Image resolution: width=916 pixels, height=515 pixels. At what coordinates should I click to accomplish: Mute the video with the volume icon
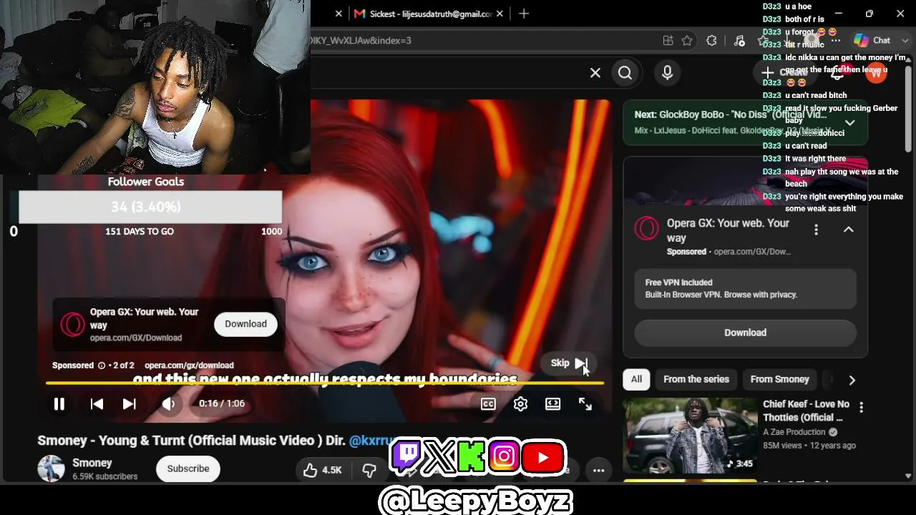point(168,404)
